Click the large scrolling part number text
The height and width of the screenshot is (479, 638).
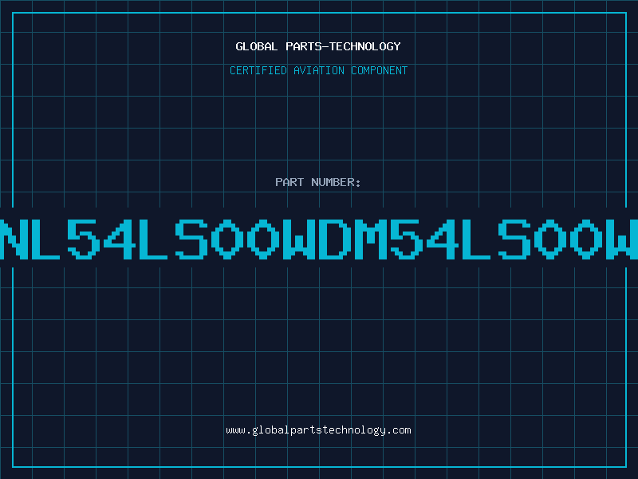pyautogui.click(x=319, y=239)
